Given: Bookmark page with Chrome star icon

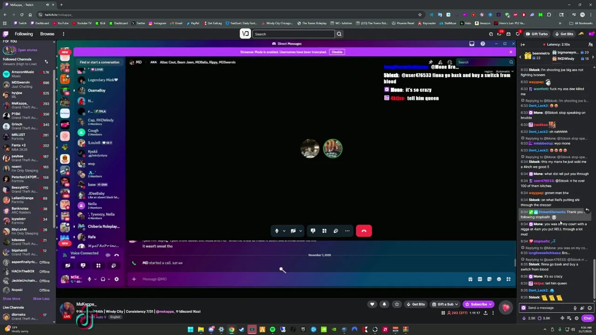Looking at the screenshot, I should coord(420,14).
